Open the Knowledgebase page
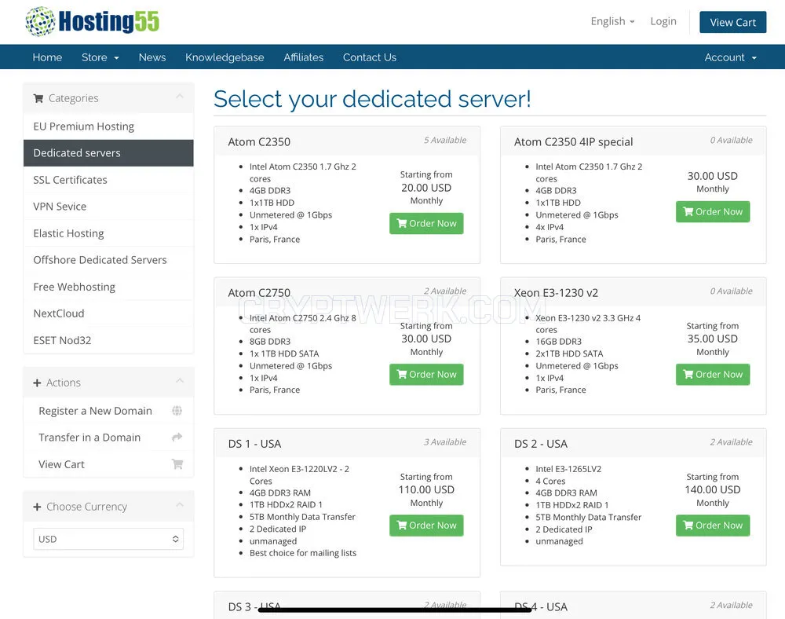Screen dimensions: 785x619 coord(225,57)
